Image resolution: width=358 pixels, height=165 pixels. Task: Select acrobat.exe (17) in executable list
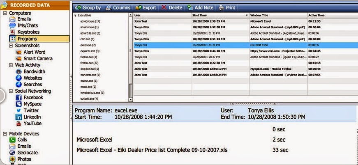(90, 21)
